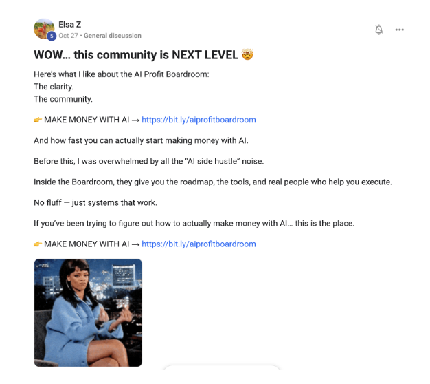Screen dimensions: 430x384
Task: Open the three-dot post options menu
Action: [399, 30]
